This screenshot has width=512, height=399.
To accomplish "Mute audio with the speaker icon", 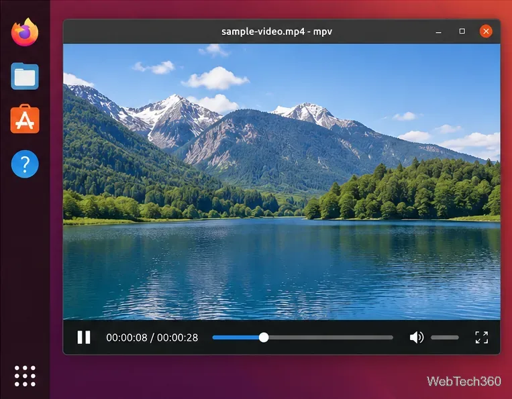I will [417, 337].
